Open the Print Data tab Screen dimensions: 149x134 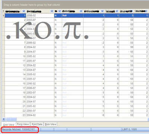click(x=37, y=124)
